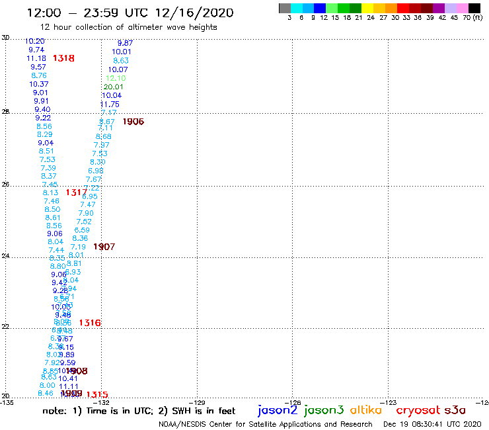The height and width of the screenshot is (430, 489).
Task: Click the 8.46 wave height value
Action: click(46, 394)
